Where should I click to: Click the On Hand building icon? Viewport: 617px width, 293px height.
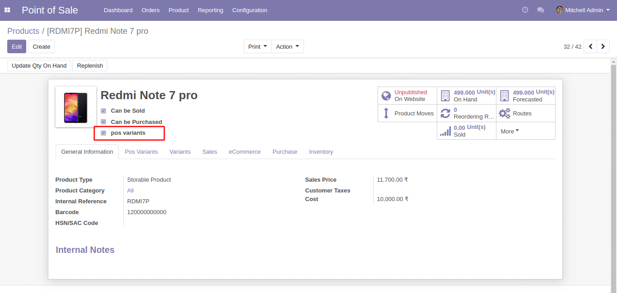[x=445, y=96]
